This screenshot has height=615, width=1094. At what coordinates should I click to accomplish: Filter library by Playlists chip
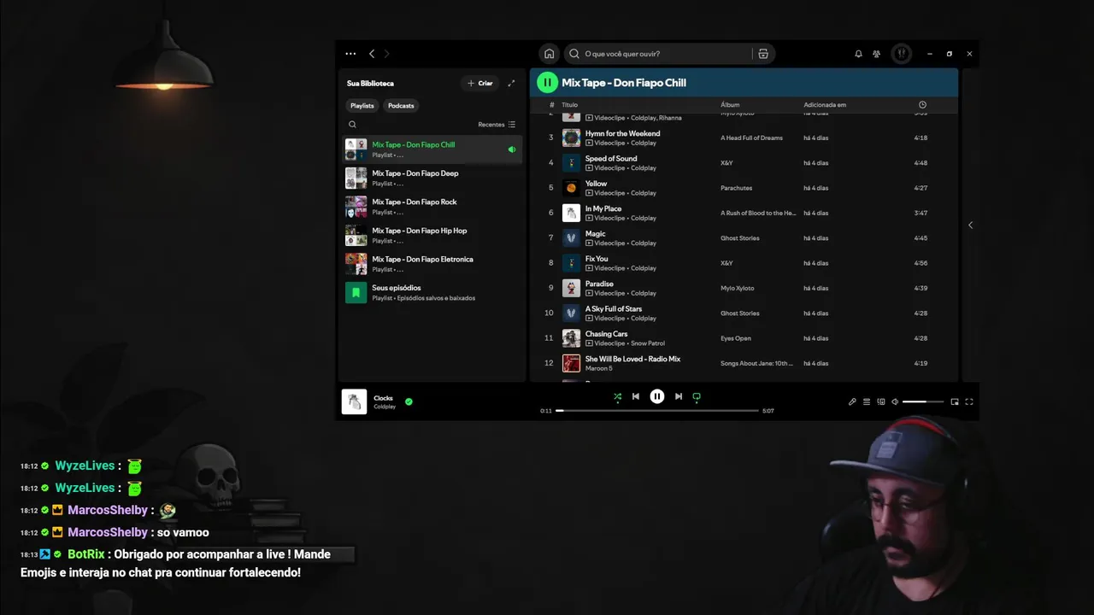click(x=362, y=106)
